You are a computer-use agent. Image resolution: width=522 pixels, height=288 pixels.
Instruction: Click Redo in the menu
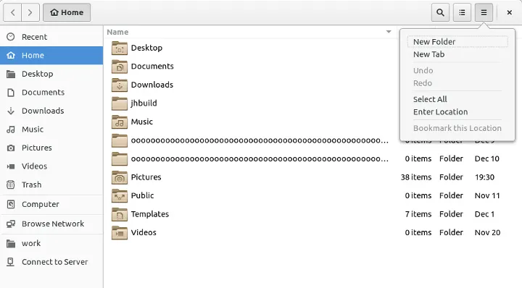(x=457, y=83)
